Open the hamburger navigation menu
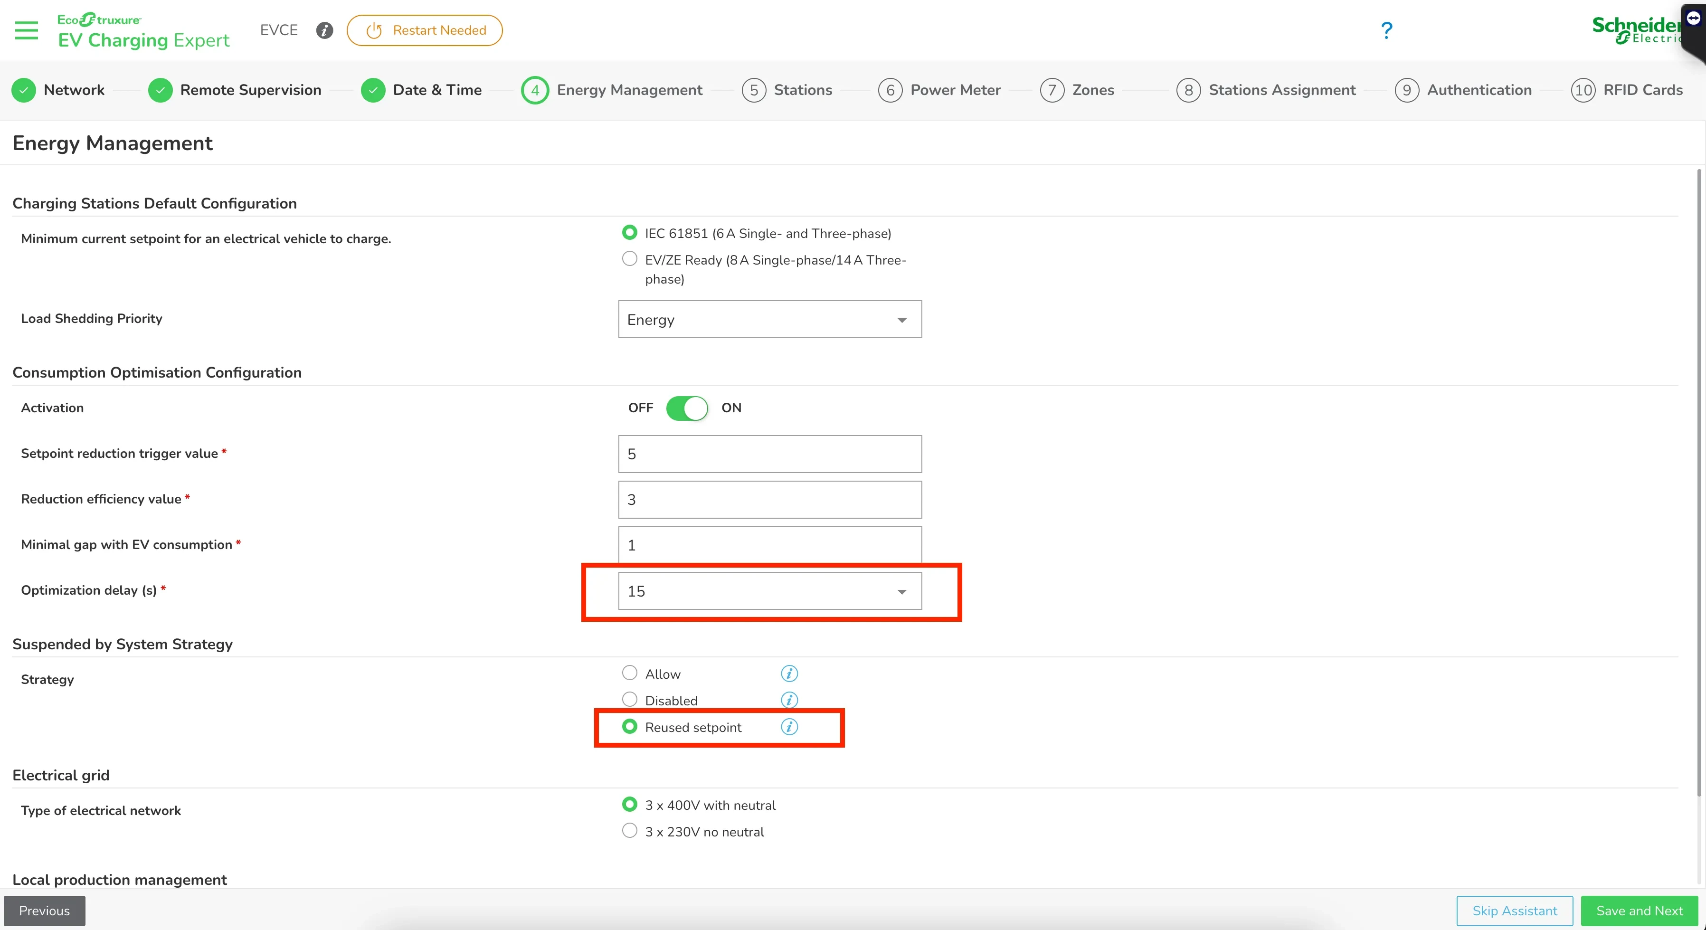1706x930 pixels. click(x=27, y=30)
